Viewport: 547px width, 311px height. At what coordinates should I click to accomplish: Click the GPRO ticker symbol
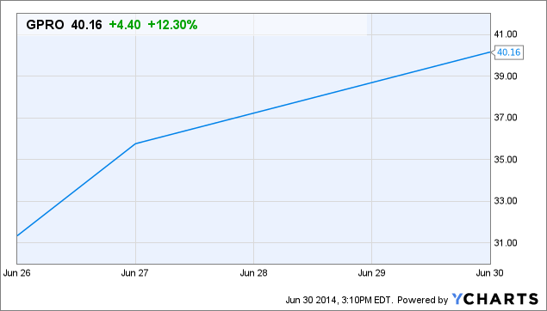[x=45, y=25]
